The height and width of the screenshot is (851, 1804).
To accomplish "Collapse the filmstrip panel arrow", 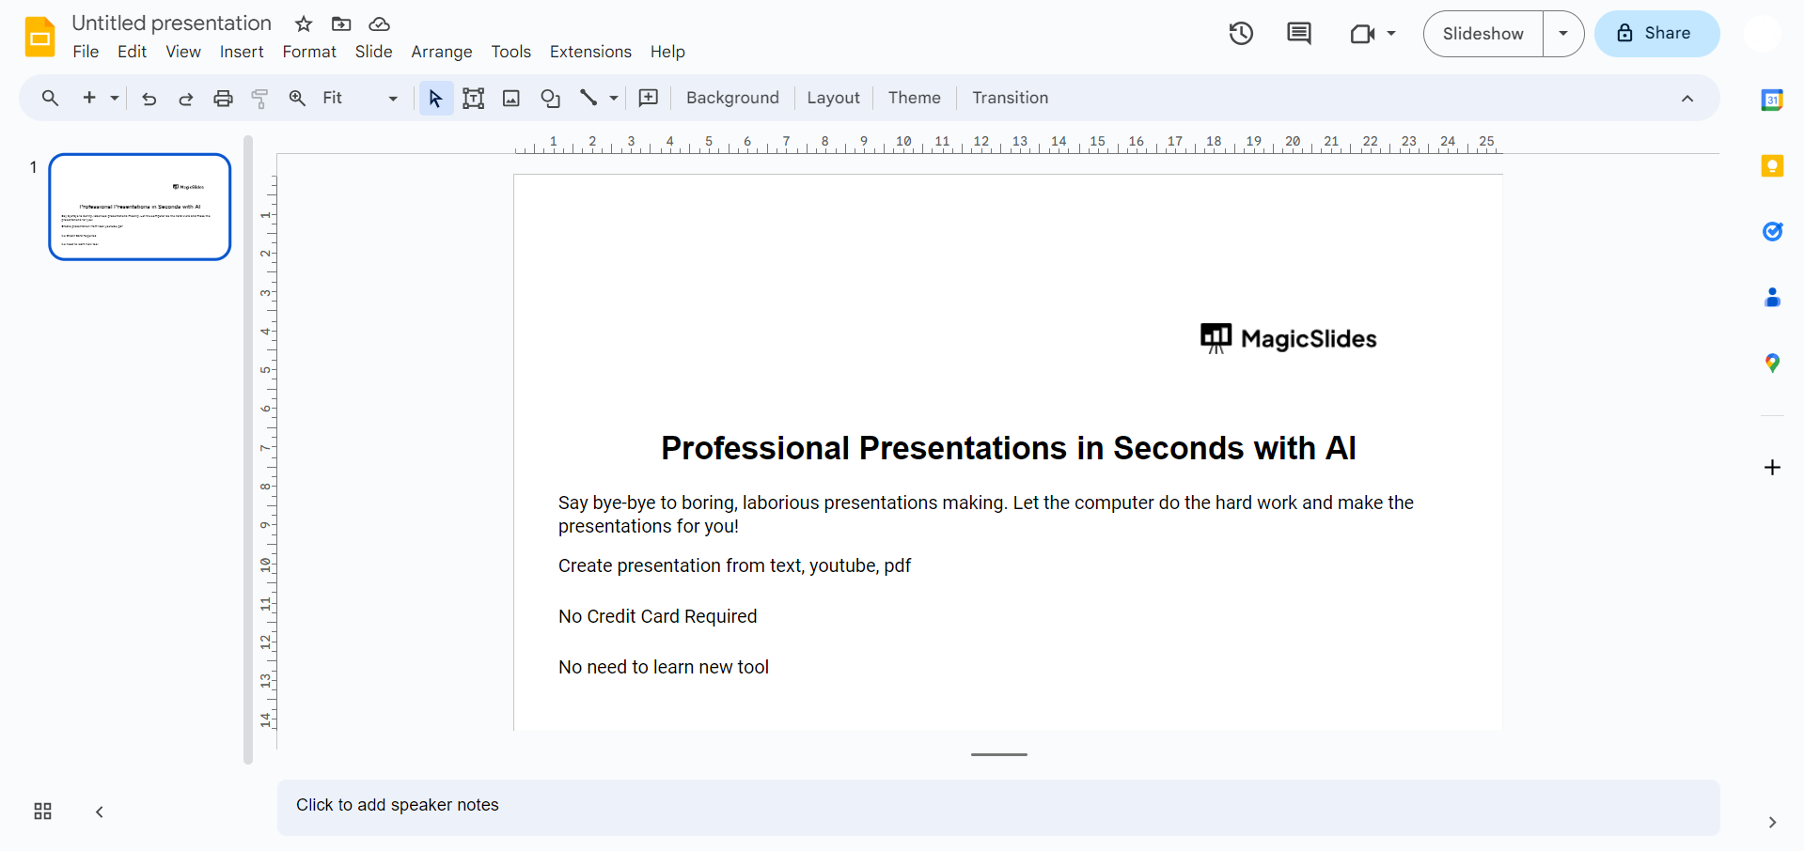I will pos(100,812).
